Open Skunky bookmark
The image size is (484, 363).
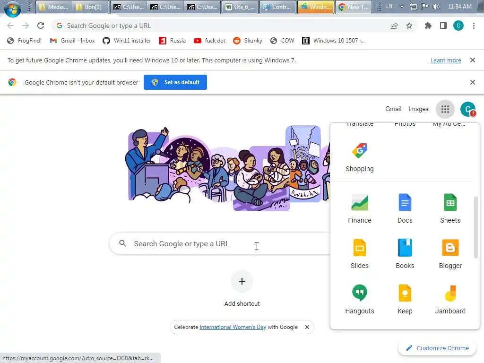(248, 41)
